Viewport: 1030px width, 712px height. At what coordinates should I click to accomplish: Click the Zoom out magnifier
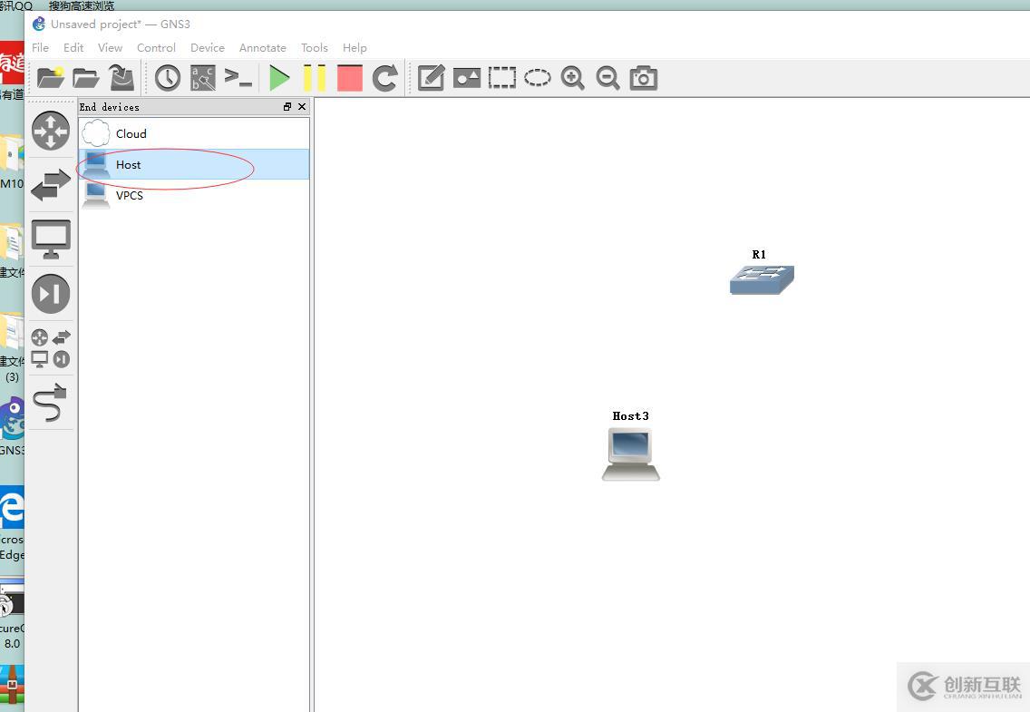point(607,77)
